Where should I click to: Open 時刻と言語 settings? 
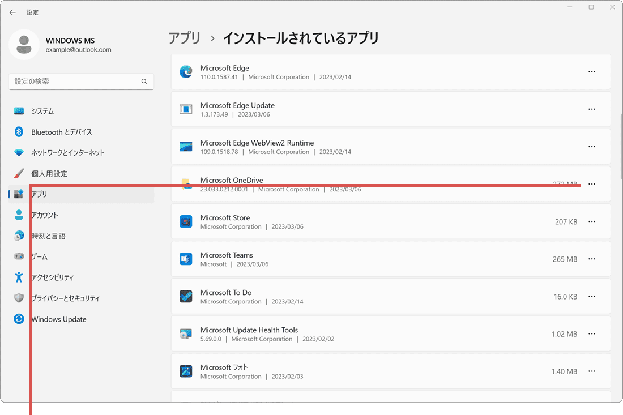(81, 236)
